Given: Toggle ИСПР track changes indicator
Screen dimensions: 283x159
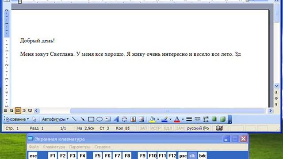Looking at the screenshot, I should tap(155, 129).
